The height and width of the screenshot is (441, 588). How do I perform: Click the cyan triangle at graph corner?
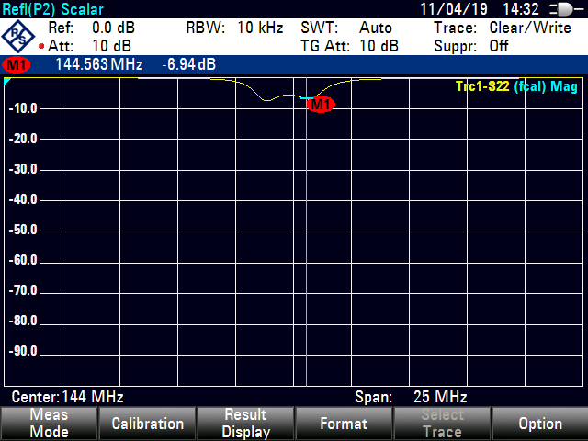(8, 83)
